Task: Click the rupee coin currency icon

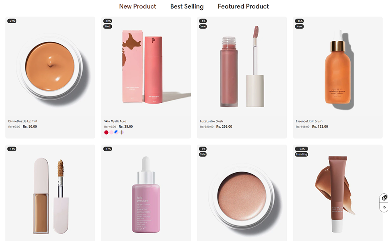Action: tap(384, 198)
